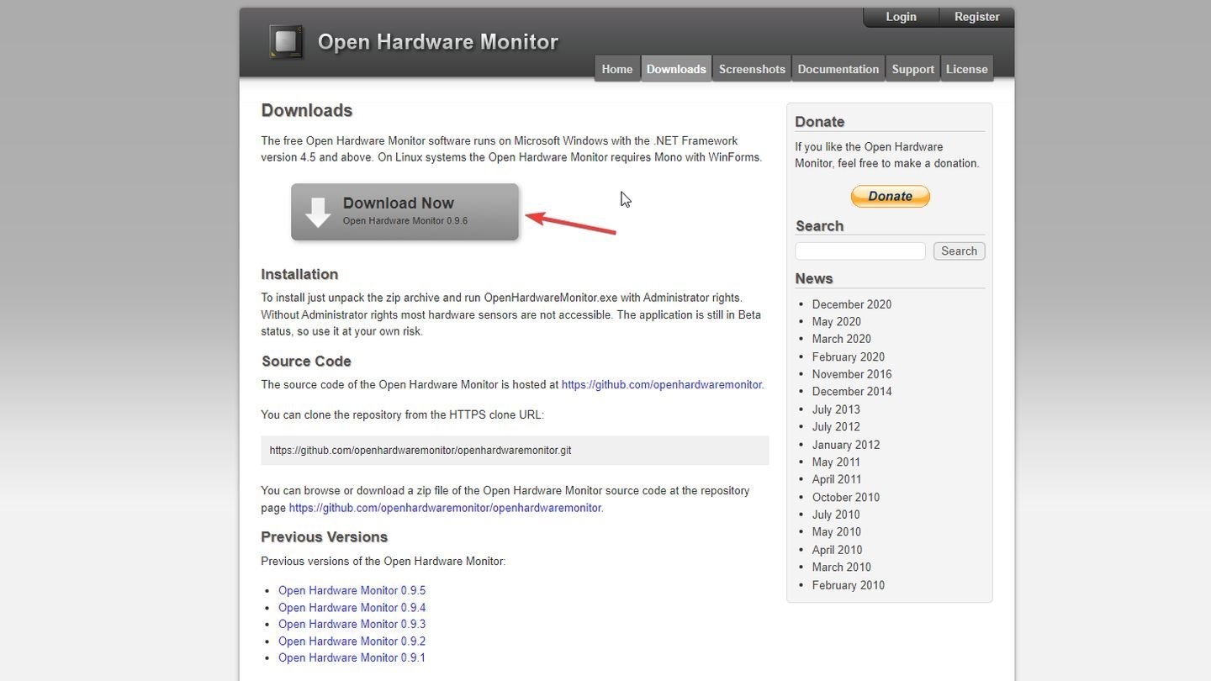This screenshot has width=1211, height=681.
Task: Click the Open Hardware Monitor site title
Action: (437, 42)
